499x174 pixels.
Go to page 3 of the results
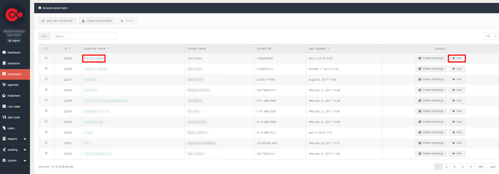coord(454,167)
